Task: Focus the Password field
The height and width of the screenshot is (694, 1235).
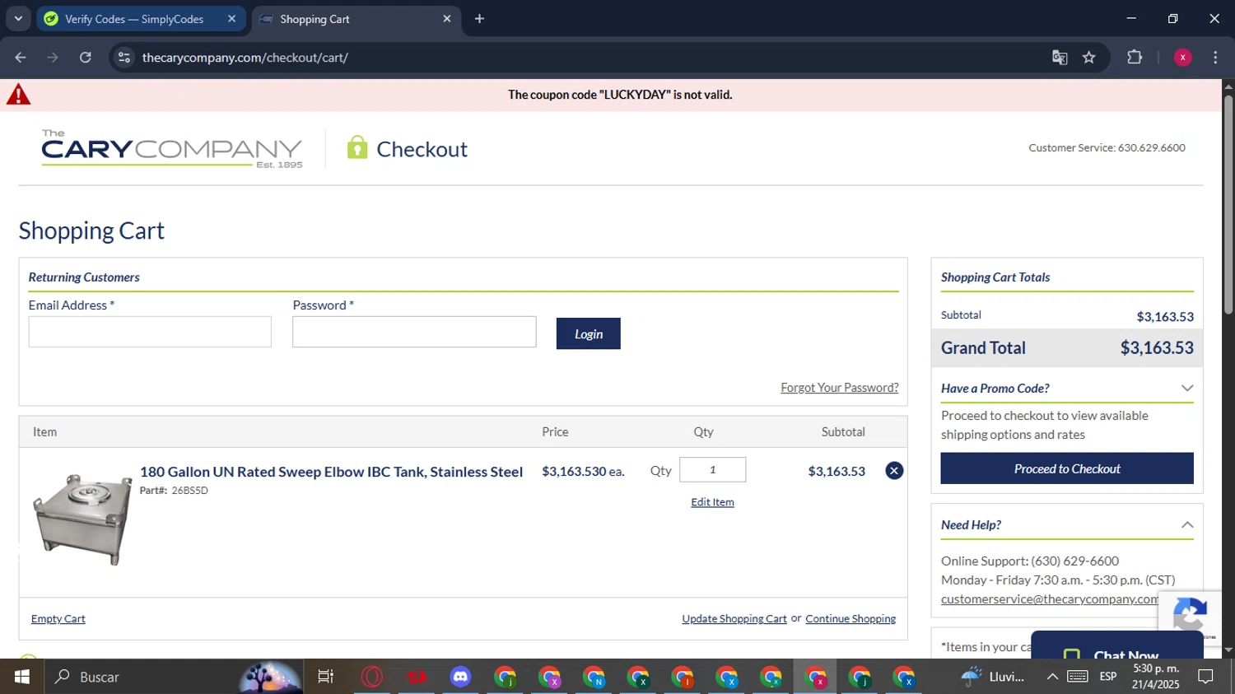Action: (414, 332)
